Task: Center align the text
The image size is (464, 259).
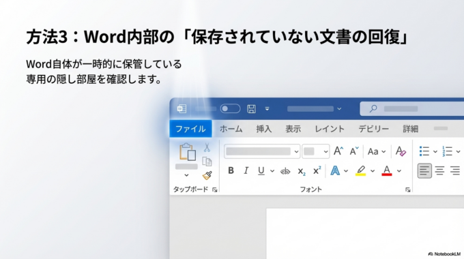Action: [439, 171]
